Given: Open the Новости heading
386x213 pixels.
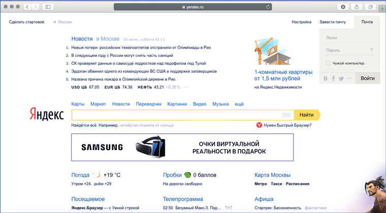Looking at the screenshot, I should [x=82, y=39].
